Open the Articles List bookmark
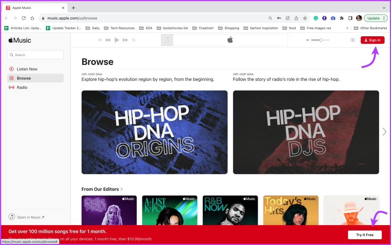Viewport: 391px width, 245px height. (23, 28)
